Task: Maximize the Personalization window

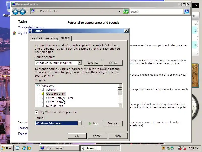Action: (184, 4)
